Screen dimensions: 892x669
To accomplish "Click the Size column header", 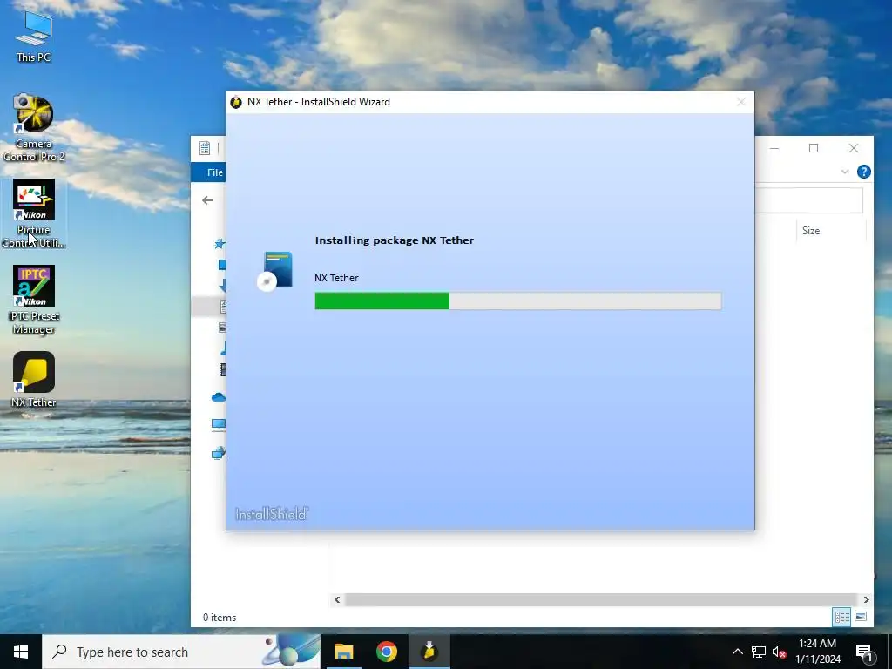I will click(x=811, y=230).
